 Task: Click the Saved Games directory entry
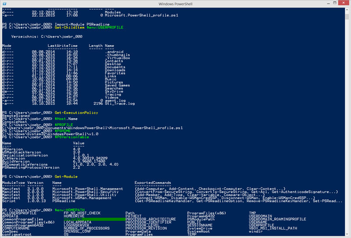click(x=117, y=85)
